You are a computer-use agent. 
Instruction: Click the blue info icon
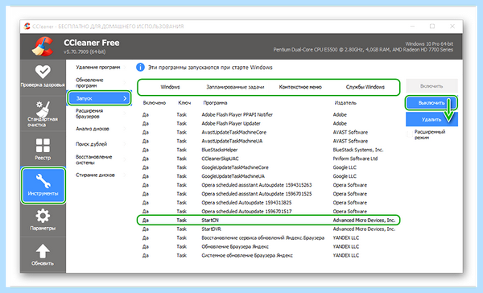(x=140, y=67)
